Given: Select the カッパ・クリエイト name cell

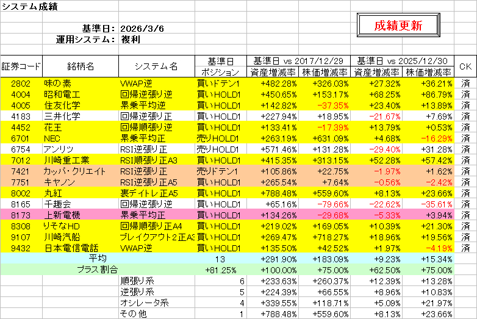Looking at the screenshot, I should click(x=81, y=171).
